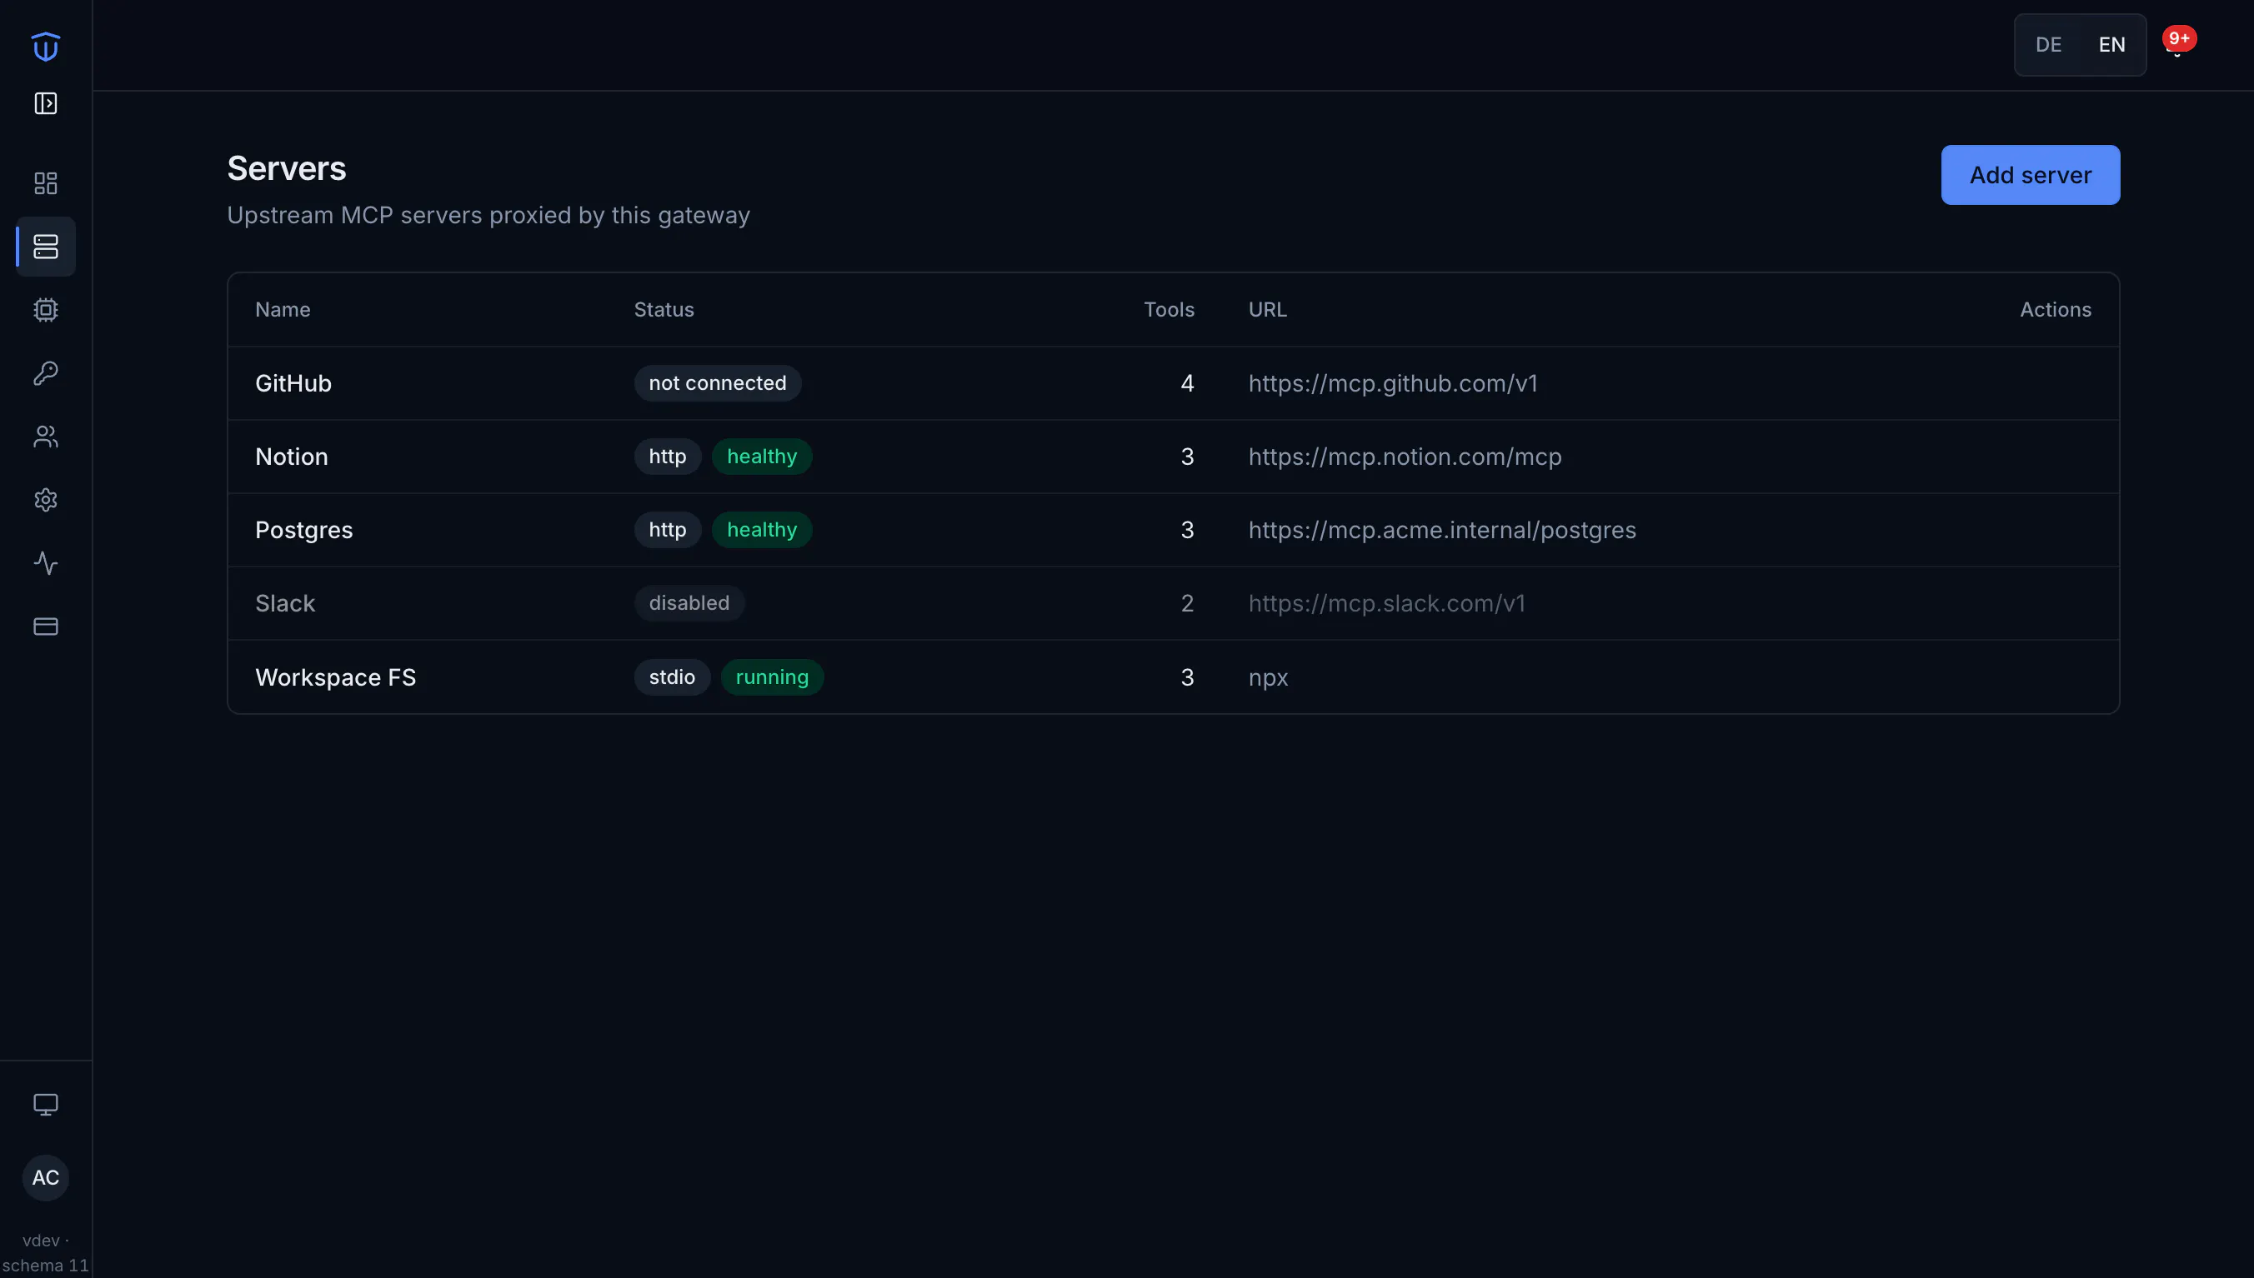Click the Tools column header
Image resolution: width=2254 pixels, height=1278 pixels.
point(1169,310)
